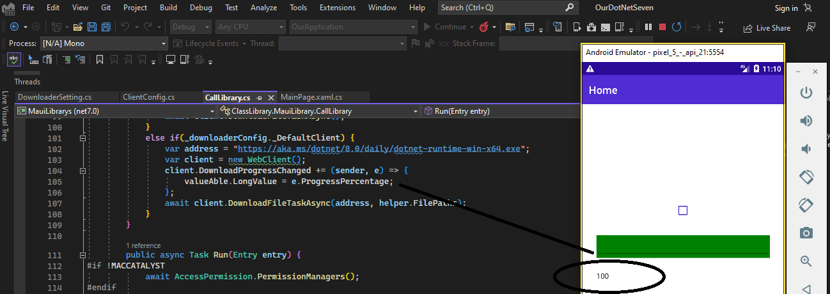Open the Process [N/A] Mono dropdown

pos(104,43)
